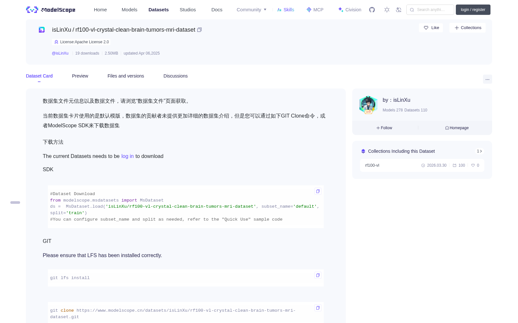Screen dimensions: 518x323
Task: Click the '19 downloads' text
Action: [x=87, y=53]
